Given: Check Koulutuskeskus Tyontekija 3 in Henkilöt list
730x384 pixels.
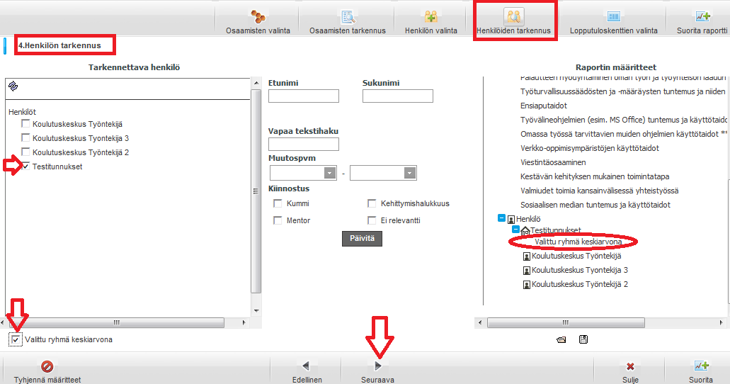Looking at the screenshot, I should coord(25,138).
